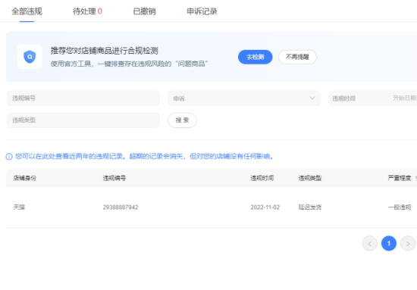Click the two-year violation record notice text
The image size is (417, 290).
click(144, 156)
